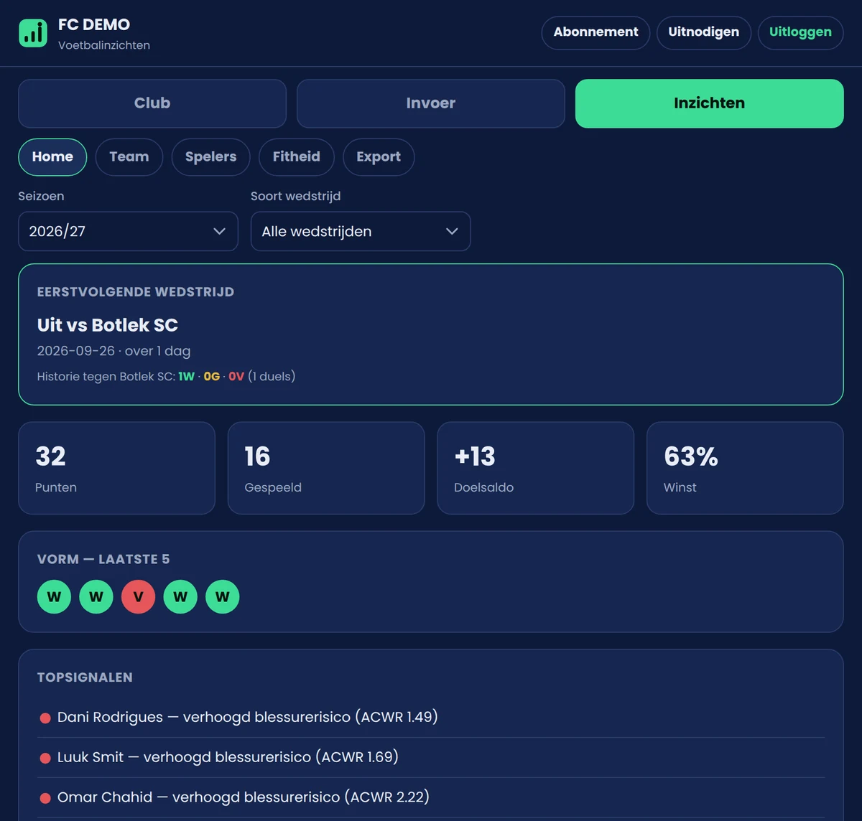Screen dimensions: 862x821
Task: Click the 32 Punten stat card
Action: pyautogui.click(x=116, y=468)
